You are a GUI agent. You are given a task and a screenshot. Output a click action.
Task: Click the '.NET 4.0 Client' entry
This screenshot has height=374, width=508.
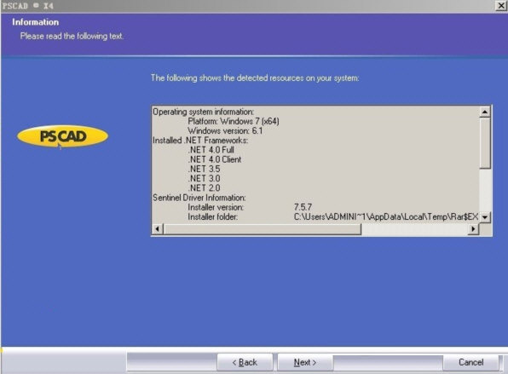[215, 159]
